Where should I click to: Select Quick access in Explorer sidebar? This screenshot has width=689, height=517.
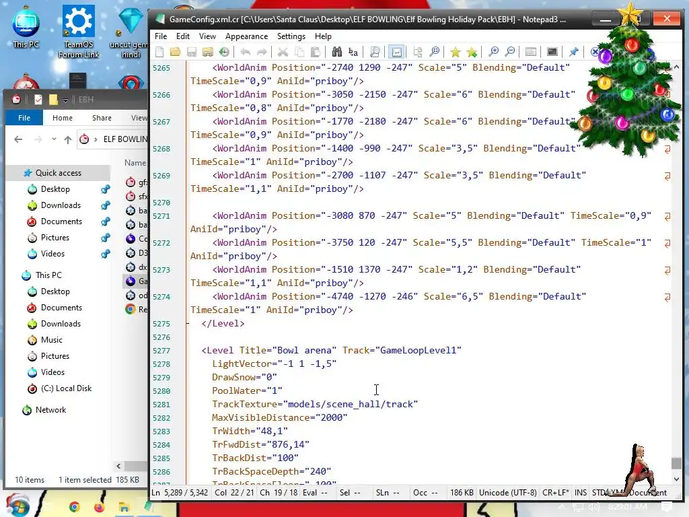tap(58, 173)
